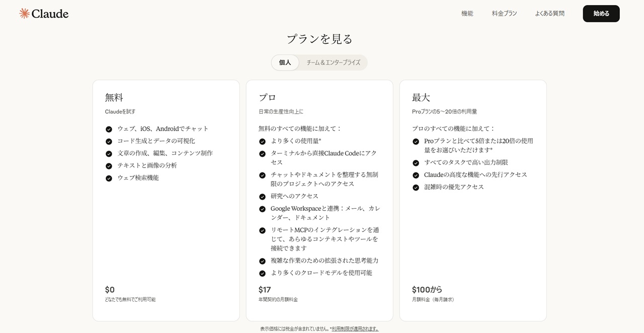Viewport: 644px width, 333px height.
Task: Click checkmark beside チャットやドキュメントを整理する
Action: tap(262, 175)
